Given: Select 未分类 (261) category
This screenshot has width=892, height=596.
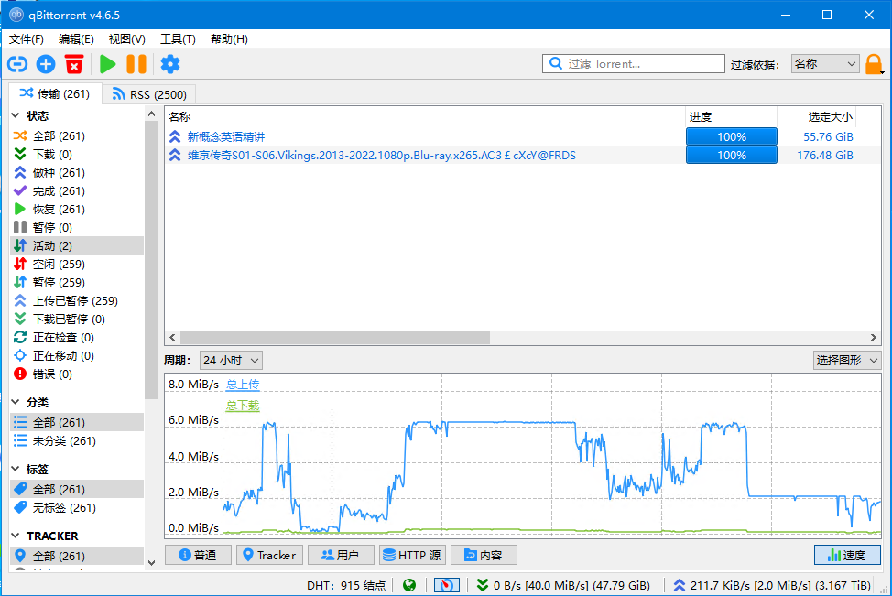Looking at the screenshot, I should 77,440.
